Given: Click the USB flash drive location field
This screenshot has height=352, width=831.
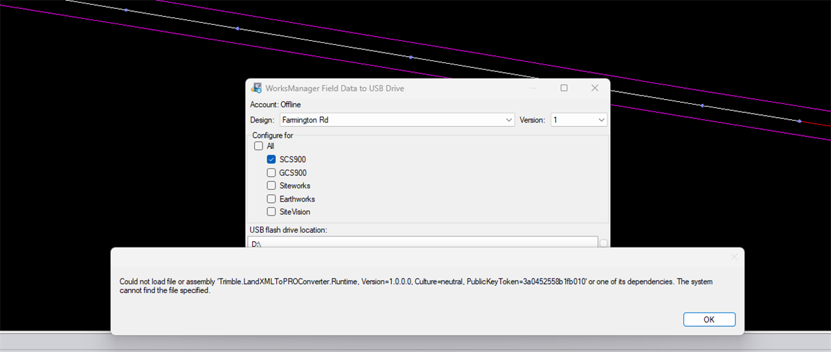Looking at the screenshot, I should point(422,243).
